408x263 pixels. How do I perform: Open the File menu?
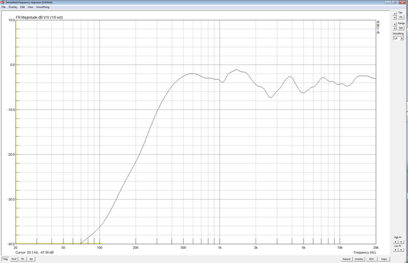(4, 7)
